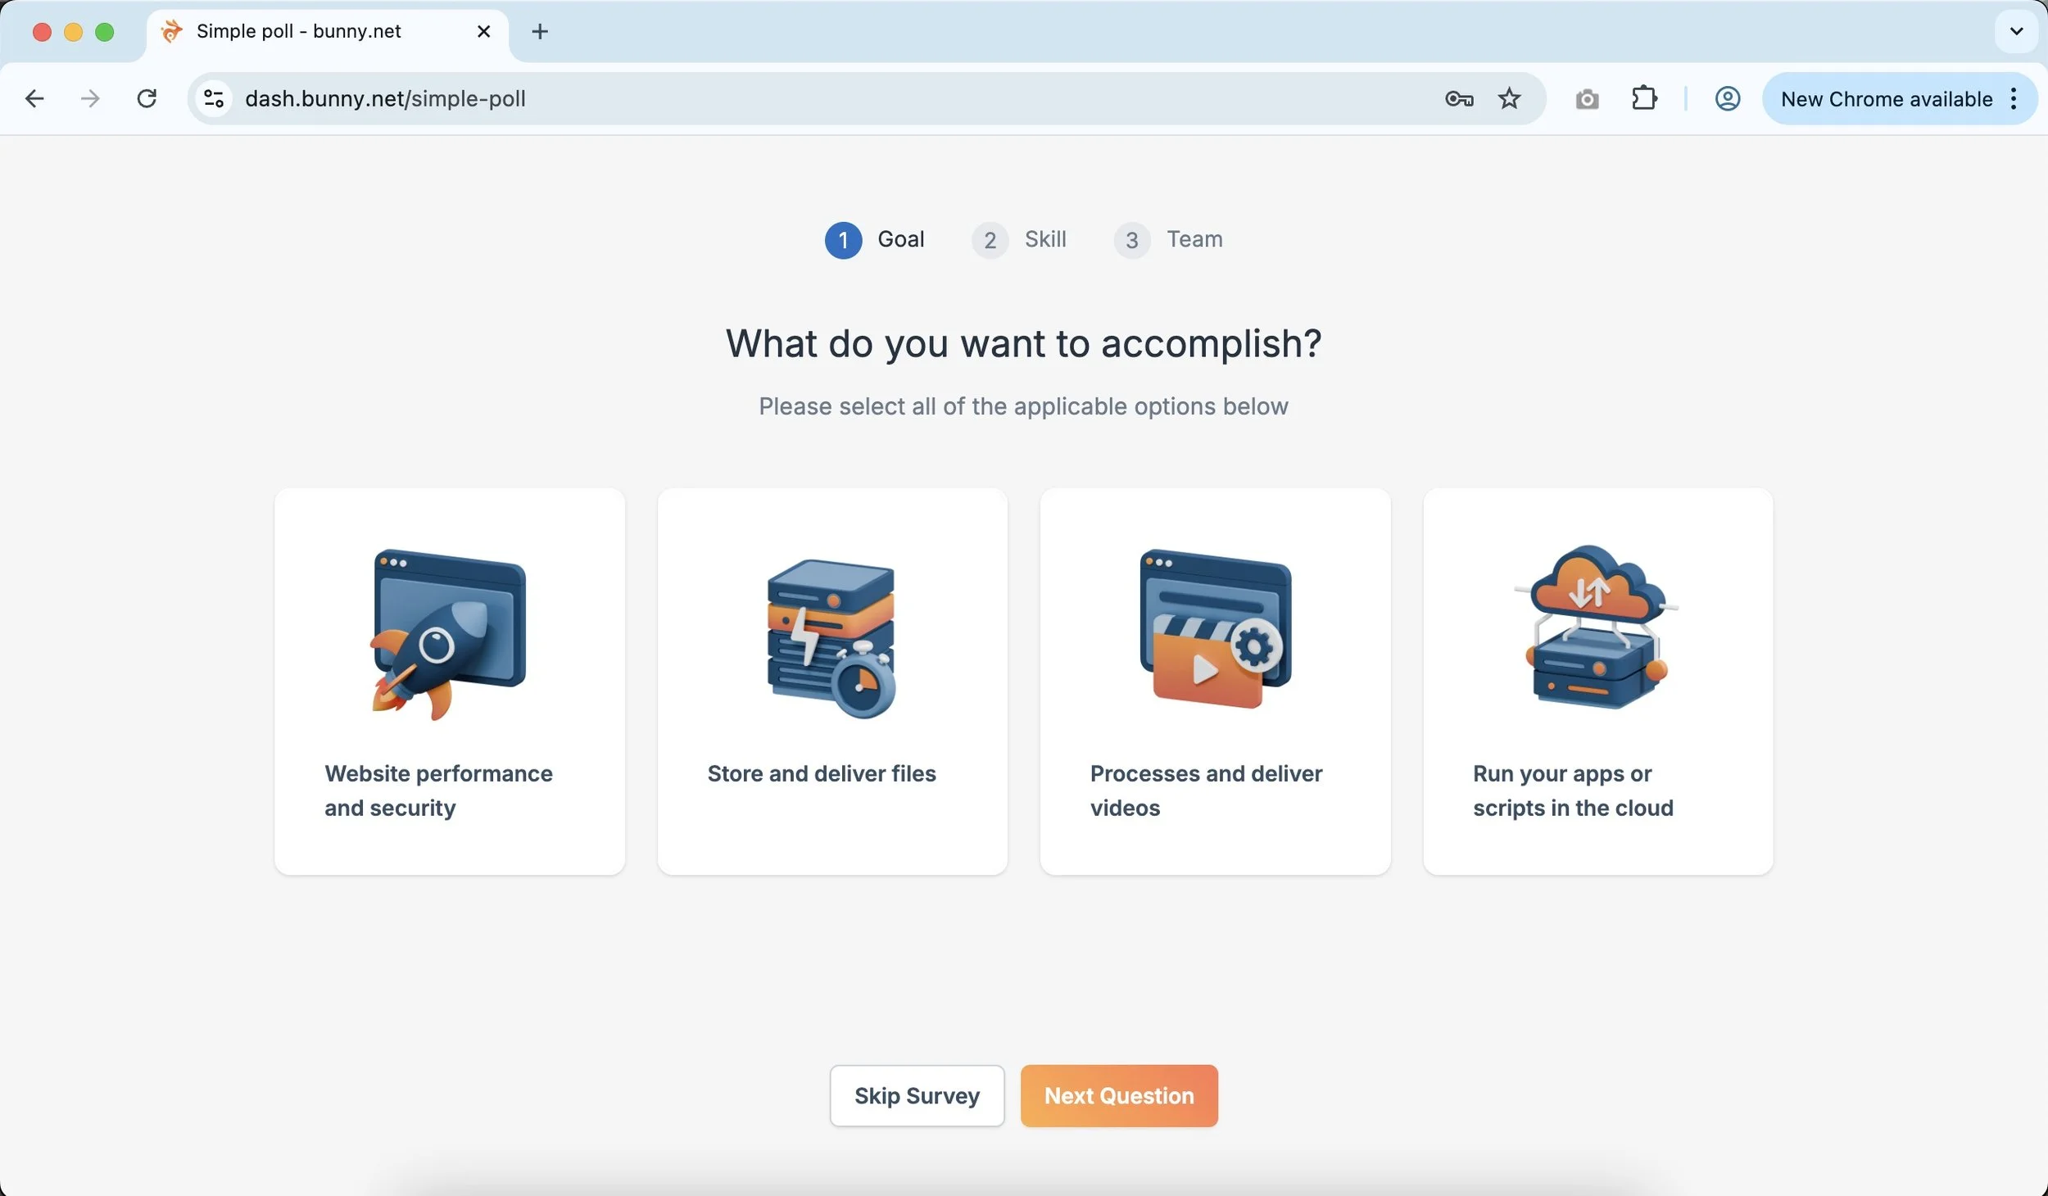Click the 'Skip Survey' button
This screenshot has width=2048, height=1196.
916,1095
